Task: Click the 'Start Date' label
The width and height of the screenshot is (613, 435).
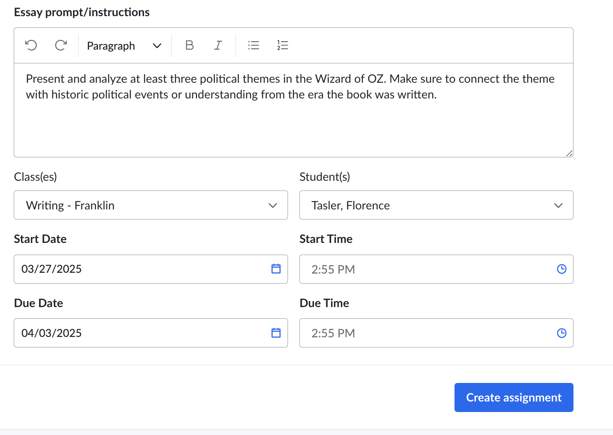Action: 40,239
